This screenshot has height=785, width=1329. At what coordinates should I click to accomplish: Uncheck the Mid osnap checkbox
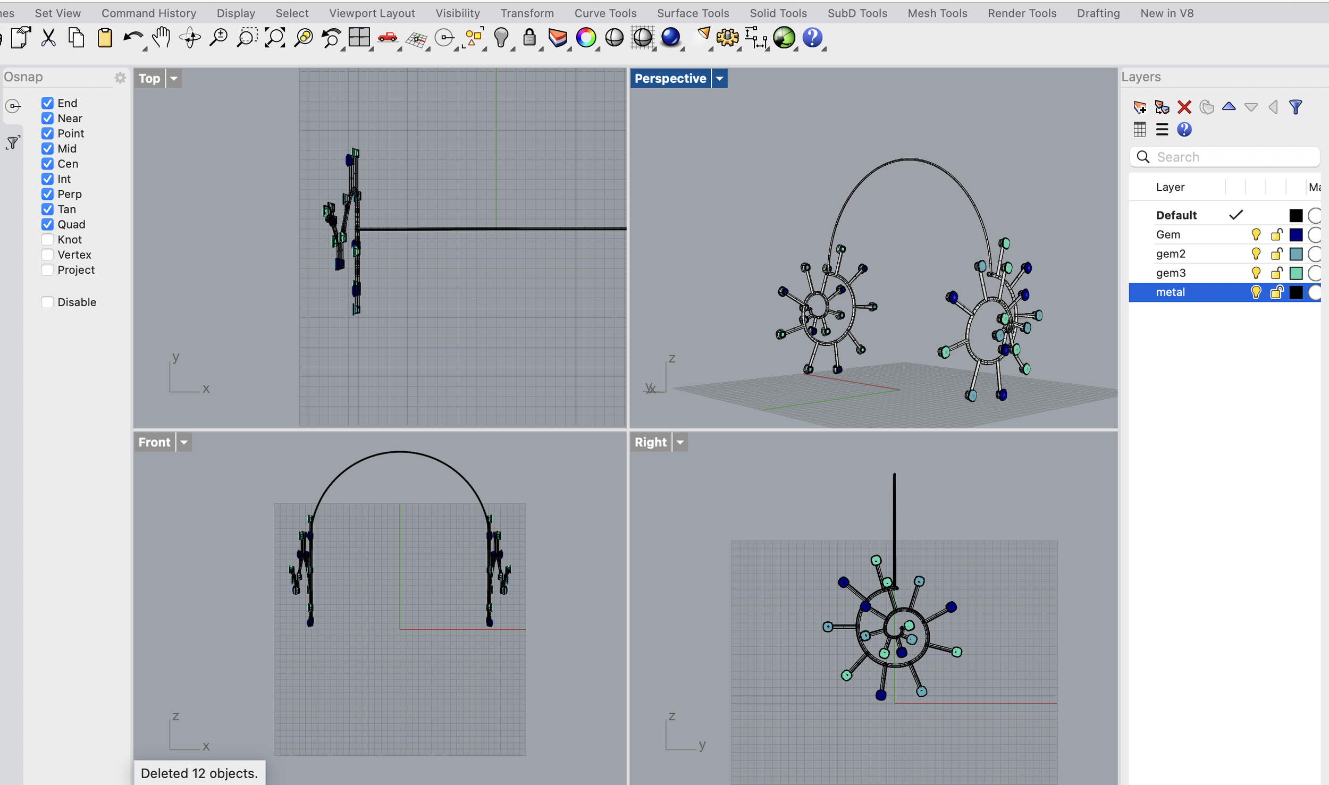(x=47, y=148)
